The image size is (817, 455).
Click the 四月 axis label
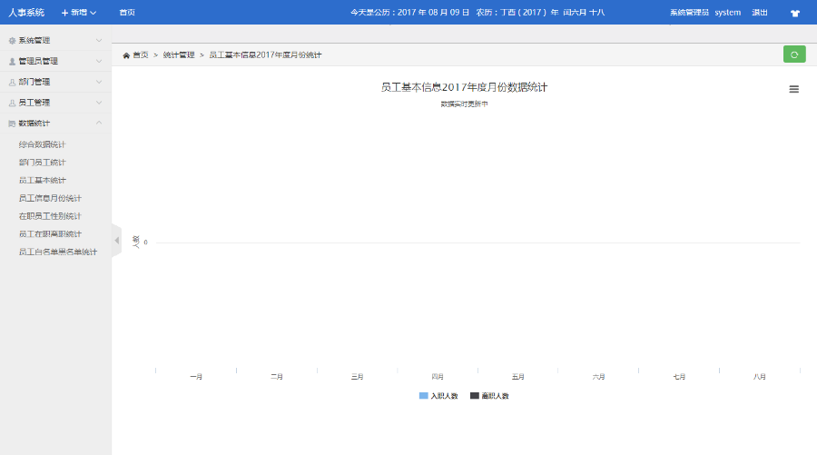point(438,377)
